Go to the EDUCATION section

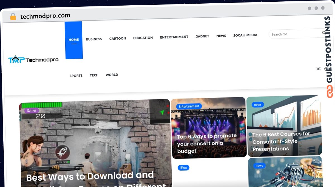tap(143, 38)
